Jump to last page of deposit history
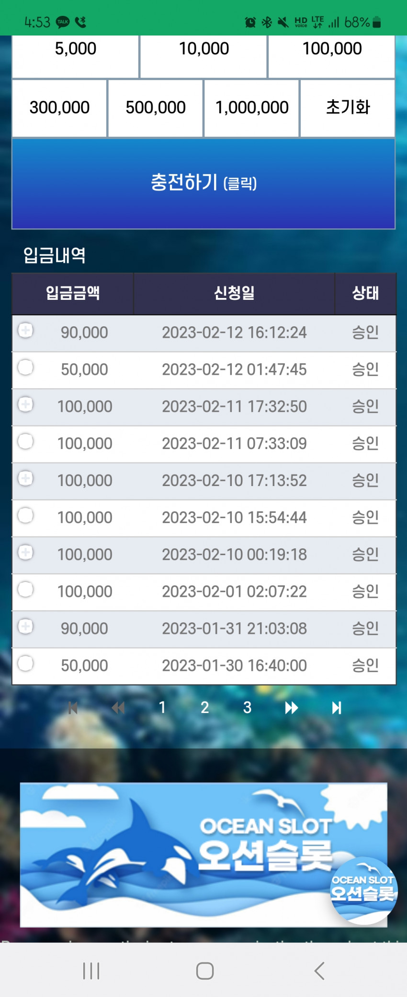This screenshot has width=407, height=997. click(337, 708)
